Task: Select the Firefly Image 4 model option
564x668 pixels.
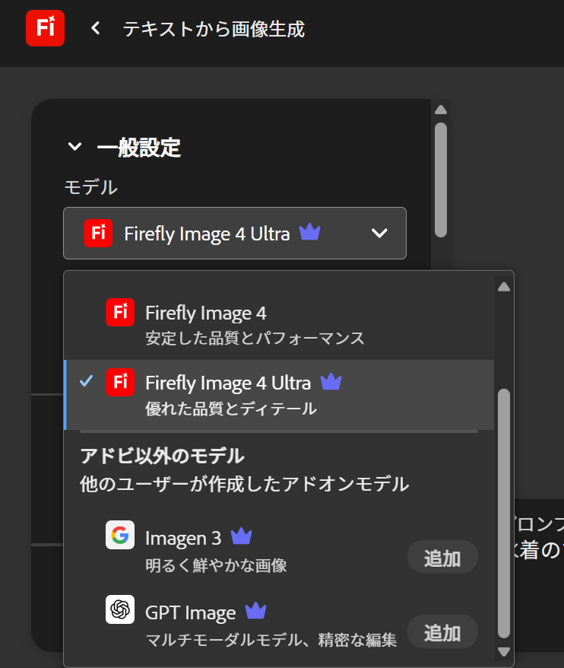Action: [279, 325]
